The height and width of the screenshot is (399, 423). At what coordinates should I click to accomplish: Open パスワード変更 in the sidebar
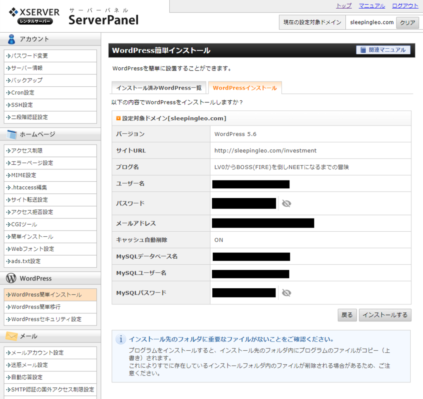tap(50, 56)
